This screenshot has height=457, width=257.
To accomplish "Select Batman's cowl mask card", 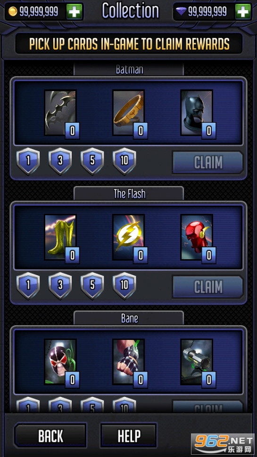I will click(x=197, y=113).
